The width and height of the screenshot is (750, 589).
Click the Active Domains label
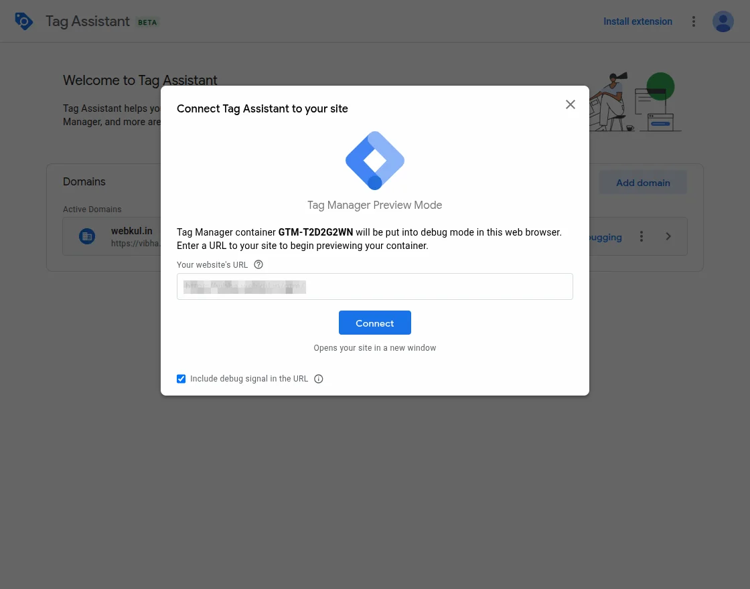92,209
